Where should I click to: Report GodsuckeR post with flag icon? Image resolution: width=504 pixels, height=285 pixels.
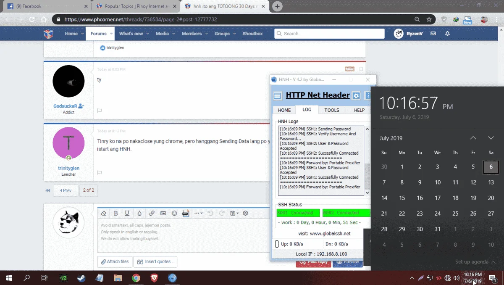coord(100,111)
